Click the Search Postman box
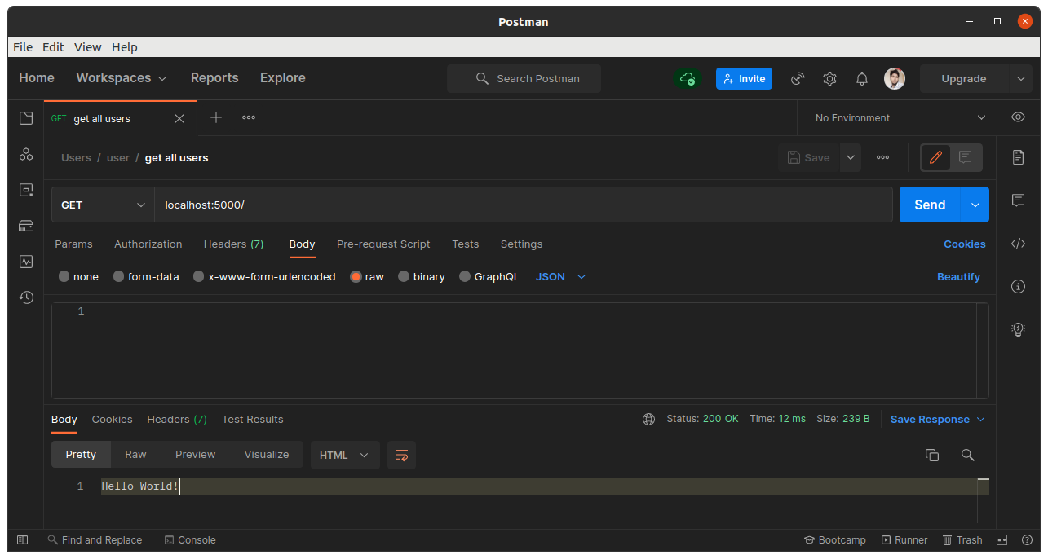 [524, 79]
